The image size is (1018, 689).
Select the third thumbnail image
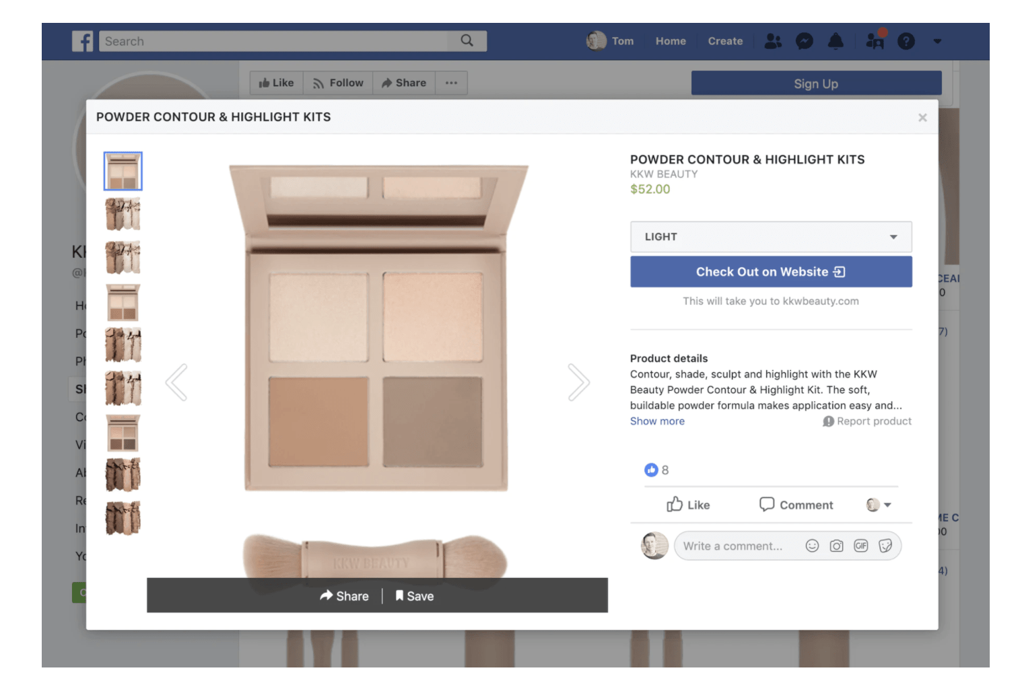click(123, 258)
